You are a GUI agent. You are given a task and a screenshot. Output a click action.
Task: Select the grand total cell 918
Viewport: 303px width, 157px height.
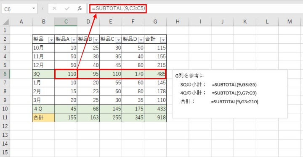click(155, 118)
